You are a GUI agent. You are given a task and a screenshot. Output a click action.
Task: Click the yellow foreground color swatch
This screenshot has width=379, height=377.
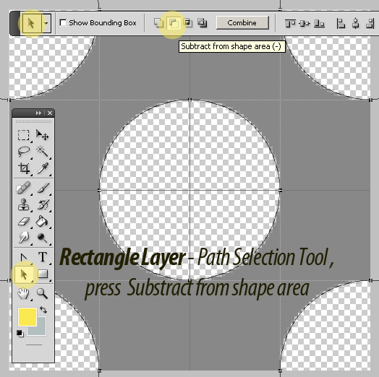pos(27,316)
